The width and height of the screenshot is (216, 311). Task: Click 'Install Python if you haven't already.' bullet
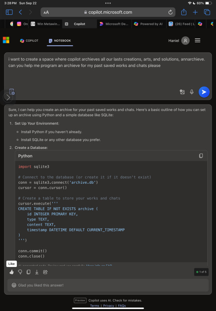52,132
